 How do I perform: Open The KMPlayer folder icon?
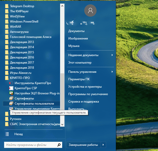coord(7,11)
